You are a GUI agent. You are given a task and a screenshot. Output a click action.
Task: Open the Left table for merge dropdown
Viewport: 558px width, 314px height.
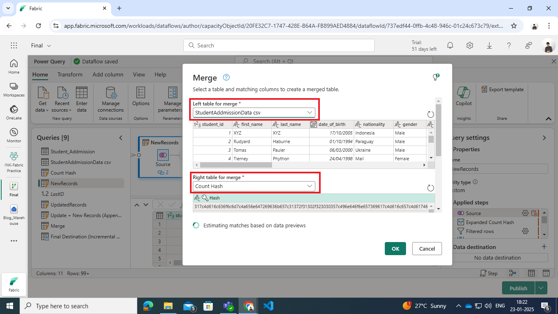pos(254,112)
